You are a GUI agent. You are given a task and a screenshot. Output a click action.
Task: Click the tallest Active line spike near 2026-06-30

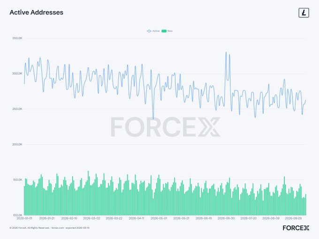[x=226, y=52]
